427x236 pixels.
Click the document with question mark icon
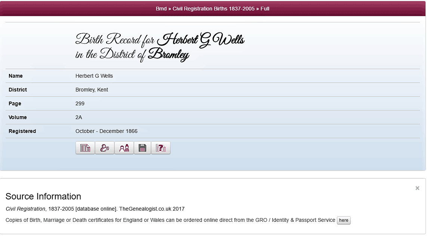[161, 148]
